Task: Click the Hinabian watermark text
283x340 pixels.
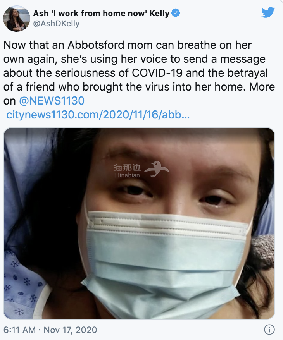Action: tap(127, 175)
